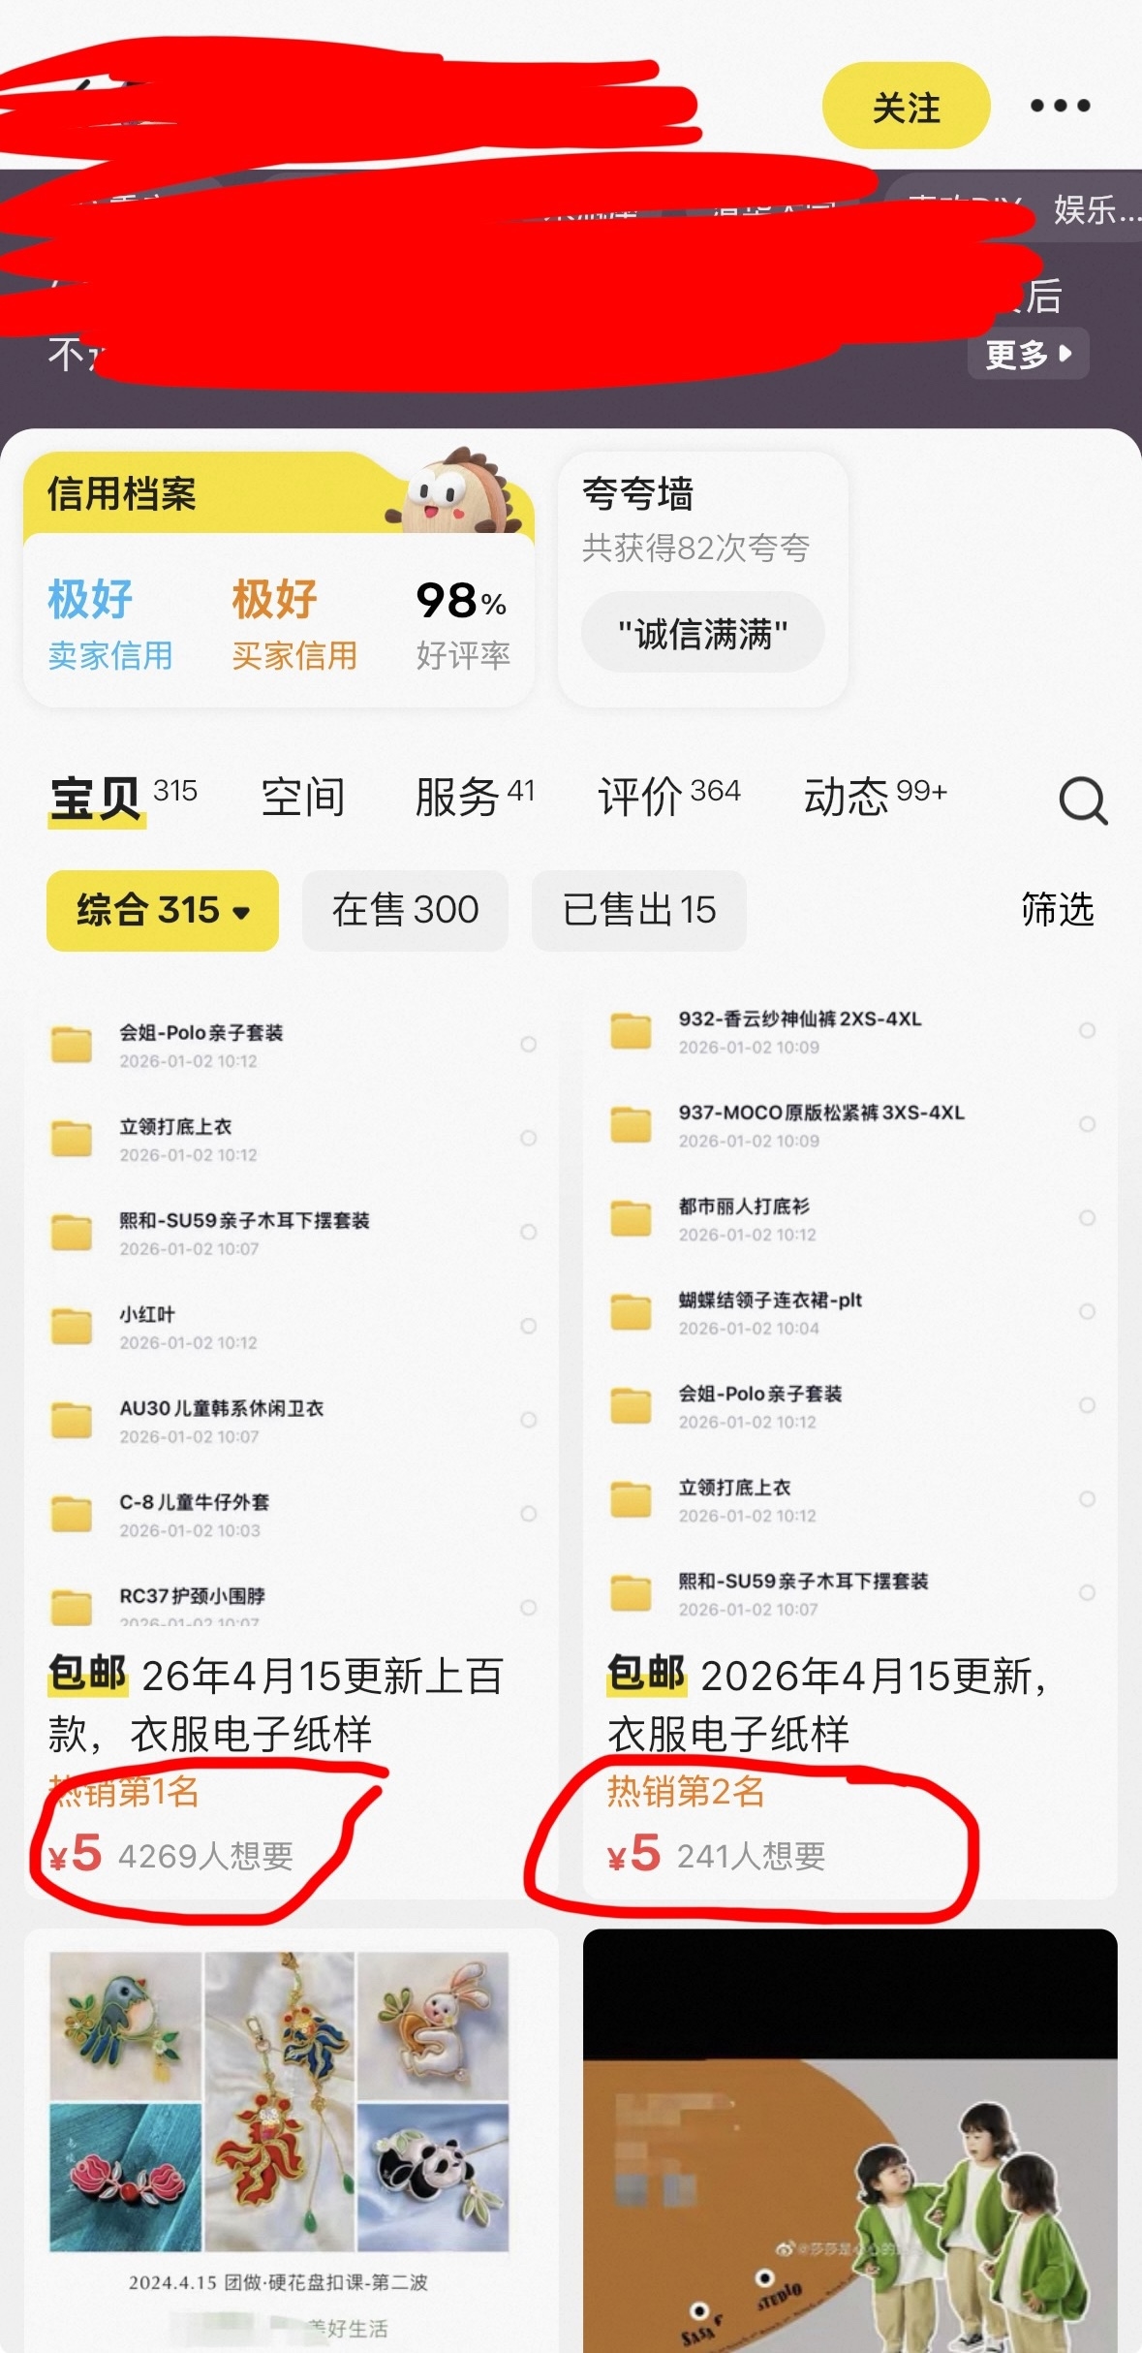Tap the 热销第2名 hot-sale rank label
Image resolution: width=1142 pixels, height=2353 pixels.
point(686,1791)
